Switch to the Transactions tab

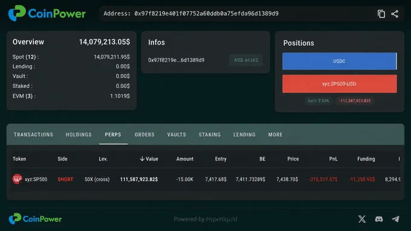pyautogui.click(x=33, y=134)
